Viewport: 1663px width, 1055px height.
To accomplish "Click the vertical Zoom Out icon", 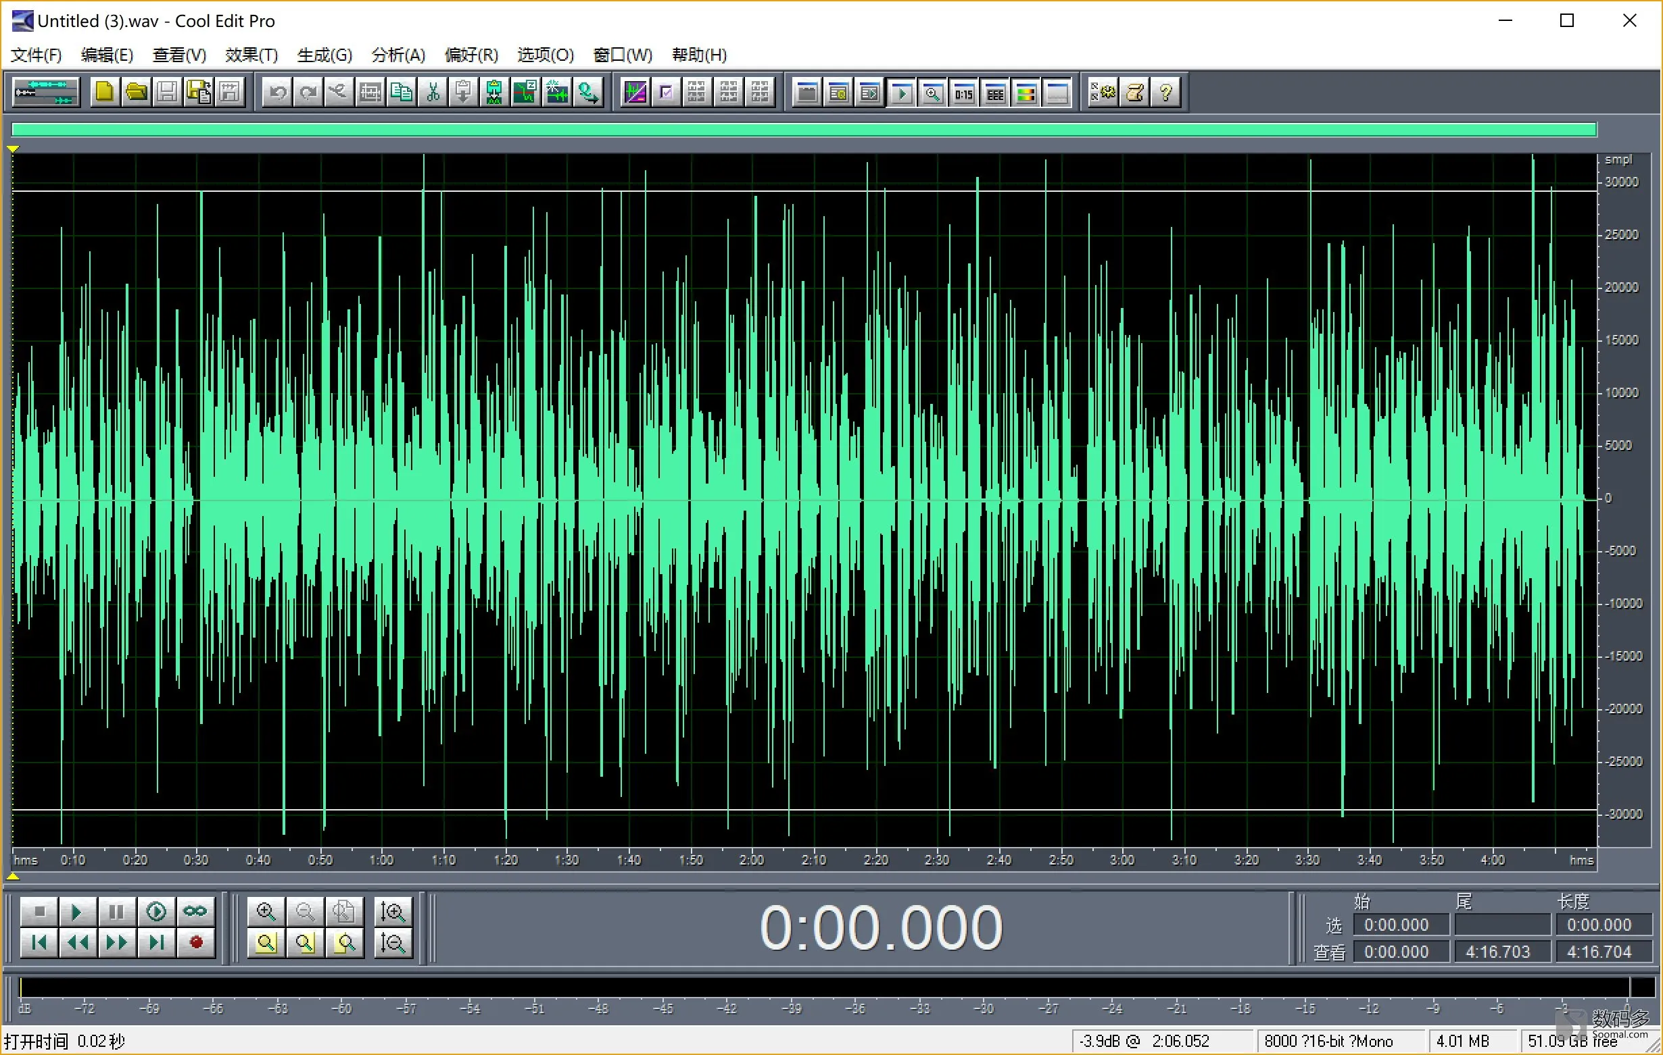I will (393, 942).
